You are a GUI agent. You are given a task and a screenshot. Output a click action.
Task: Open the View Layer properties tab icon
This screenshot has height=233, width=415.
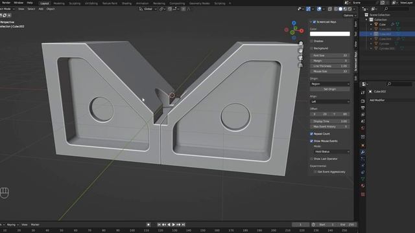click(x=363, y=115)
